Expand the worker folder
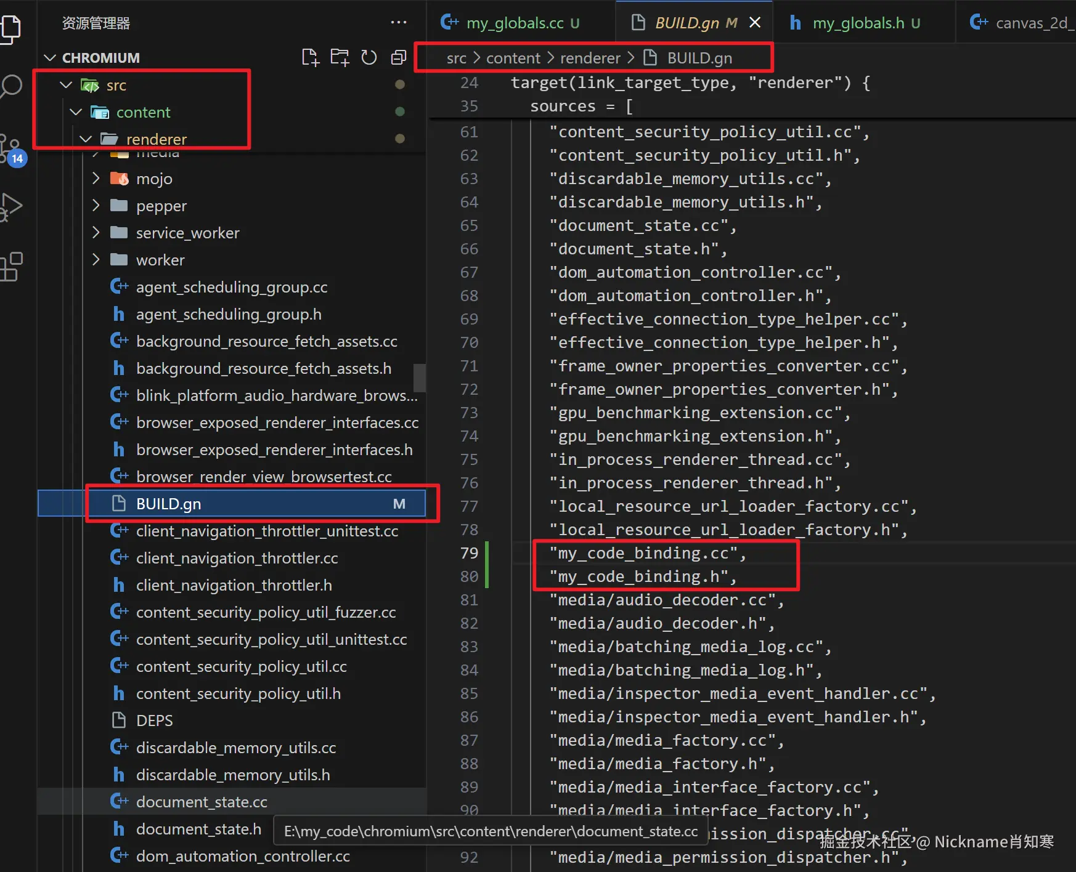Image resolution: width=1076 pixels, height=872 pixels. tap(96, 260)
